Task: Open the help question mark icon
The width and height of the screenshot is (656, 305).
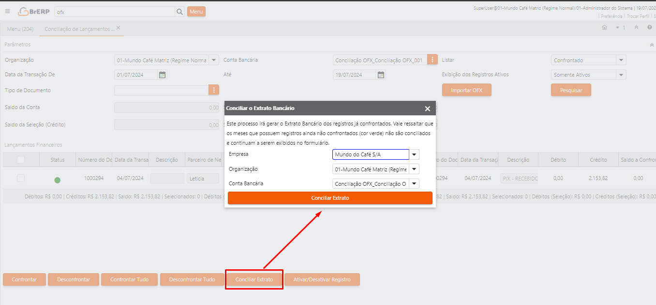Action: (649, 28)
